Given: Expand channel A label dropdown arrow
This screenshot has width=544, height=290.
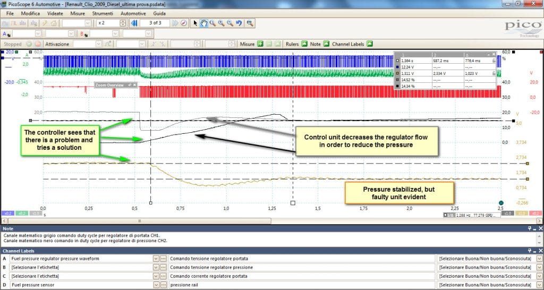Looking at the screenshot, I should click(156, 259).
